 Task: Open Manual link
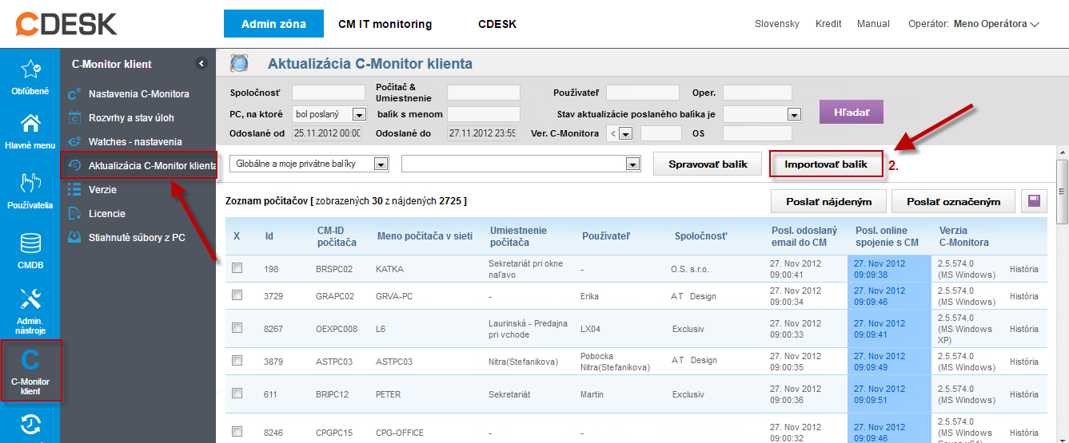point(873,24)
